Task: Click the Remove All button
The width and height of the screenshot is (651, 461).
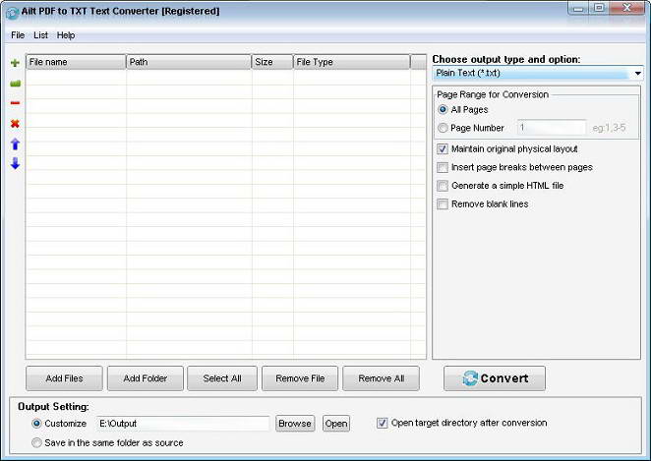Action: pyautogui.click(x=382, y=378)
